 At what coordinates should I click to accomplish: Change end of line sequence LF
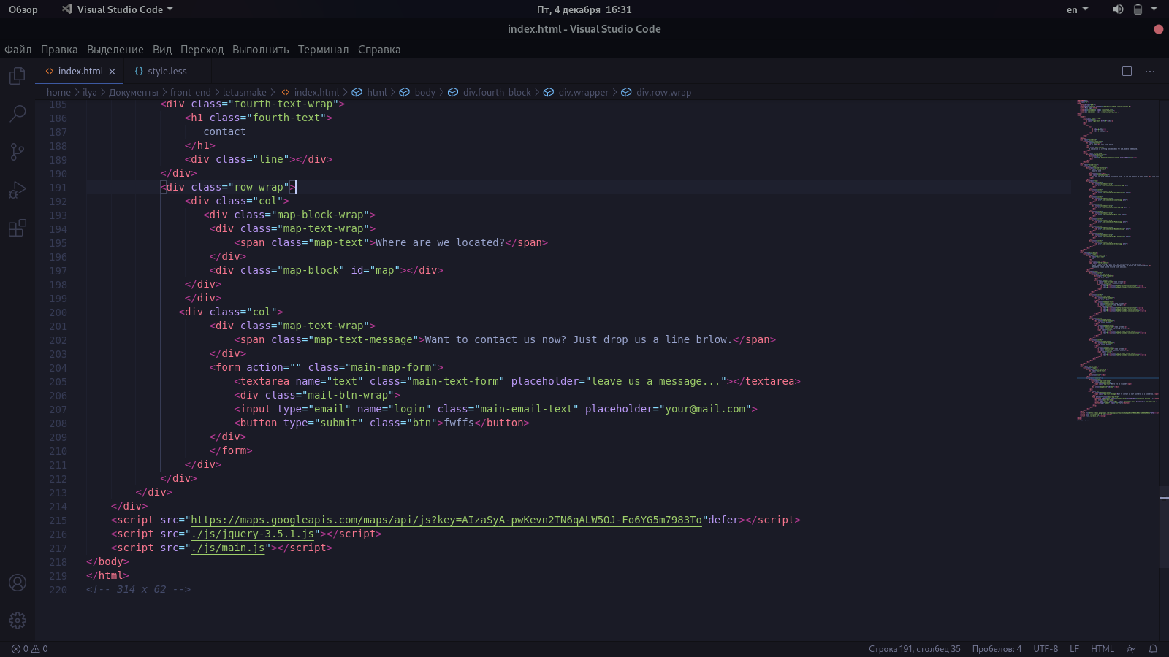[1075, 649]
